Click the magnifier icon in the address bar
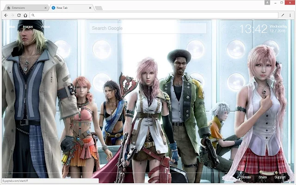The width and height of the screenshot is (296, 185). click(33, 15)
